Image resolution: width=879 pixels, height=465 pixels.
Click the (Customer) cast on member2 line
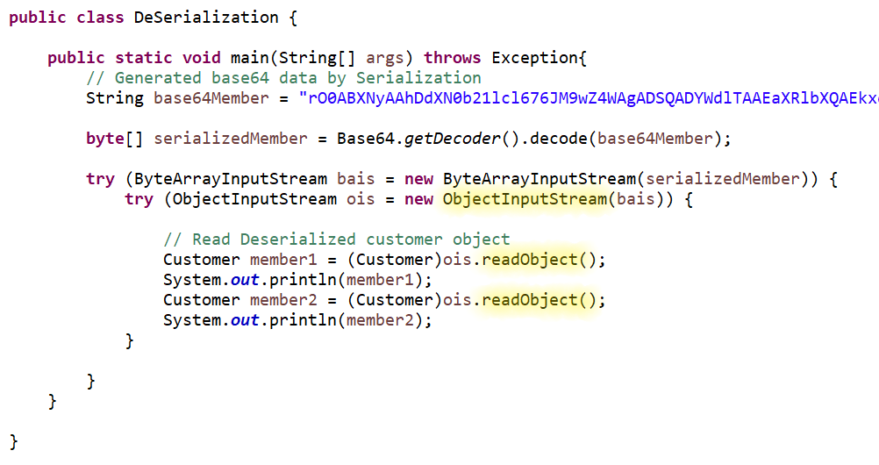tap(395, 300)
